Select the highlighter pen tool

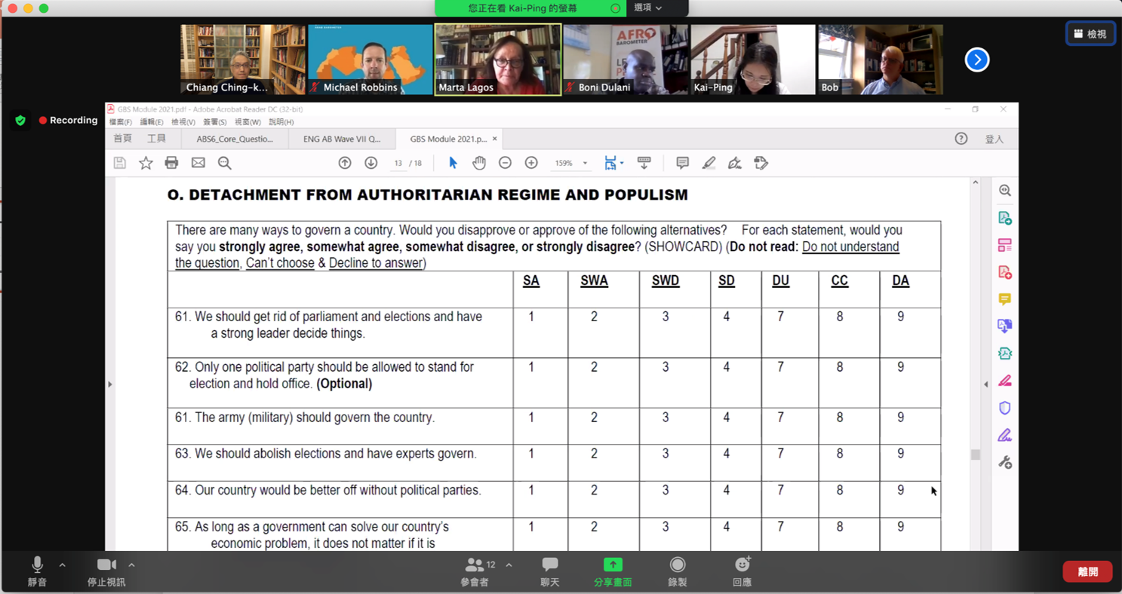pos(709,163)
